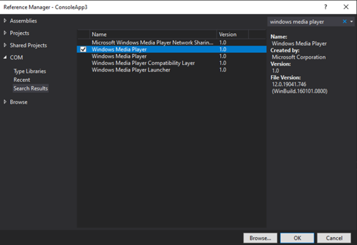The image size is (357, 245).
Task: Select Windows Media Player Compatibility Layer row
Action: coord(171,63)
